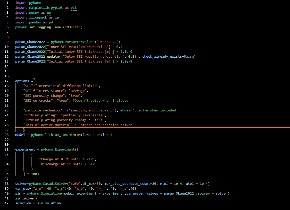290x210 pixels.
Task: Click the "parameter_values" keyword argument
Action: click(142, 193)
